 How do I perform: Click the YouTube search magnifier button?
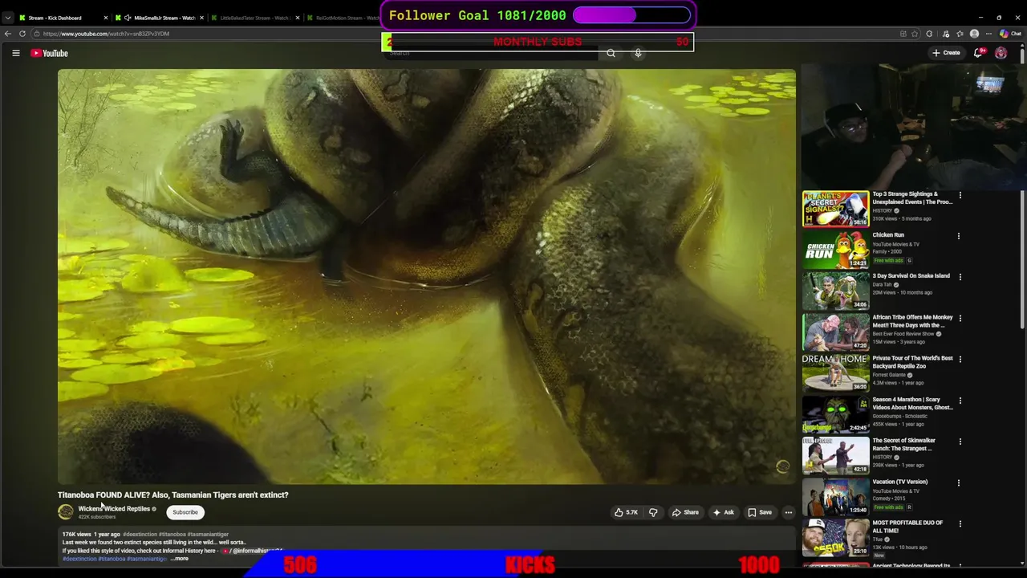click(611, 53)
